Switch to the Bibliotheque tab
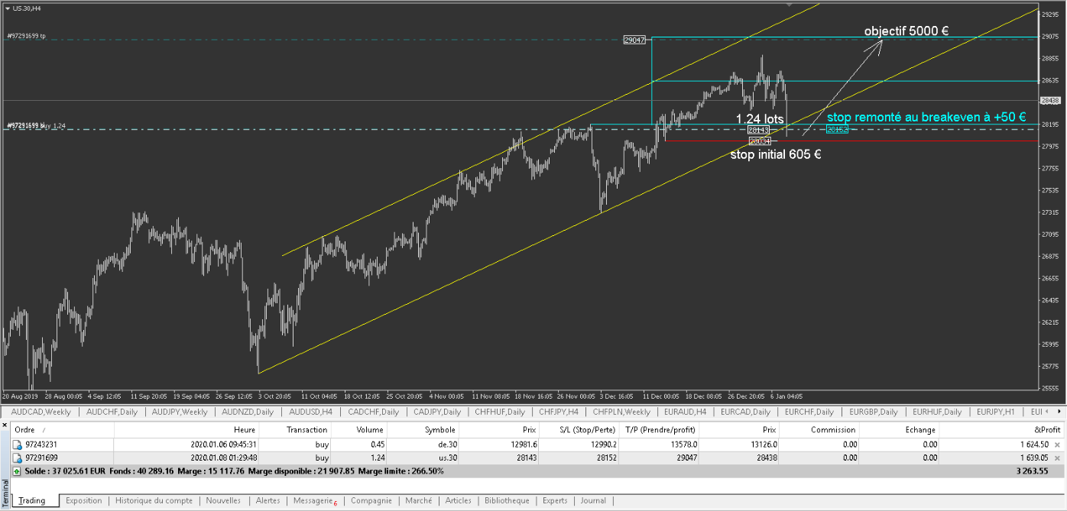 pos(507,500)
